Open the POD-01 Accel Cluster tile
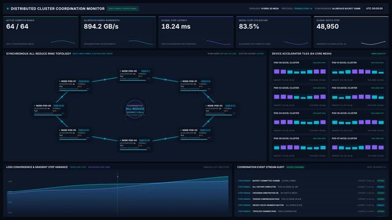The width and height of the screenshot is (392, 220). [x=358, y=71]
